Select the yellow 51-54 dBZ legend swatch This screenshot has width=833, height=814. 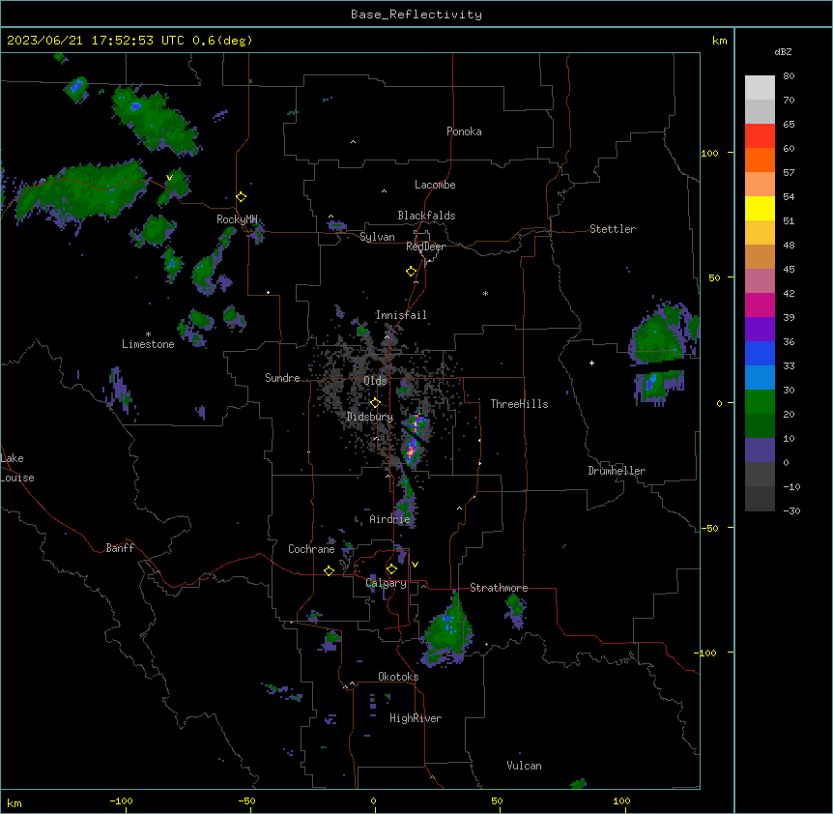(760, 208)
